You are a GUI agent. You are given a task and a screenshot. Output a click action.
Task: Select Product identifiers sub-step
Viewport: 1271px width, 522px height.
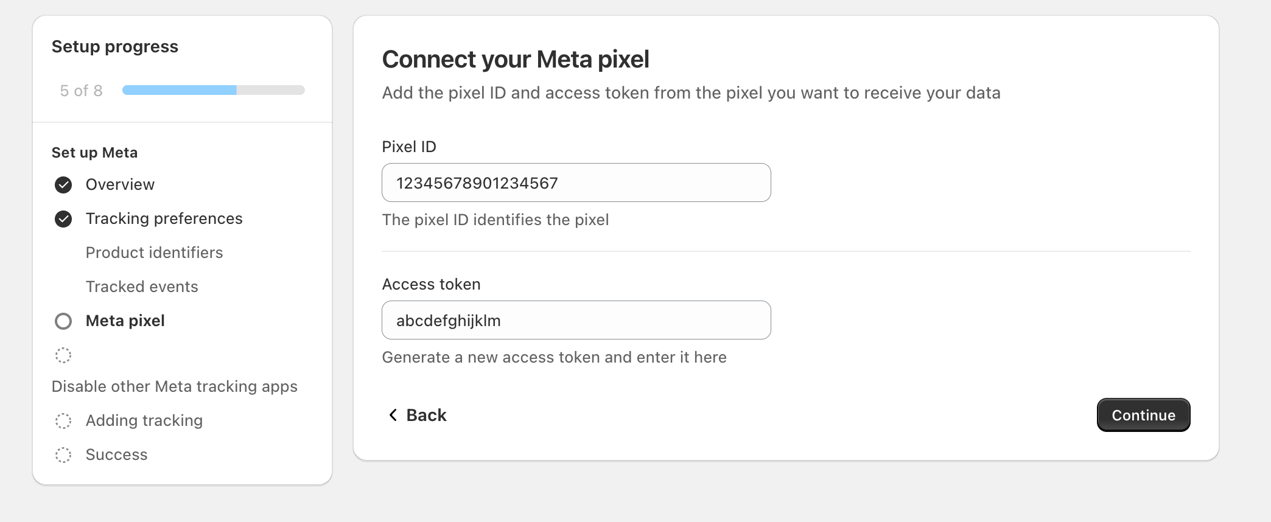154,252
